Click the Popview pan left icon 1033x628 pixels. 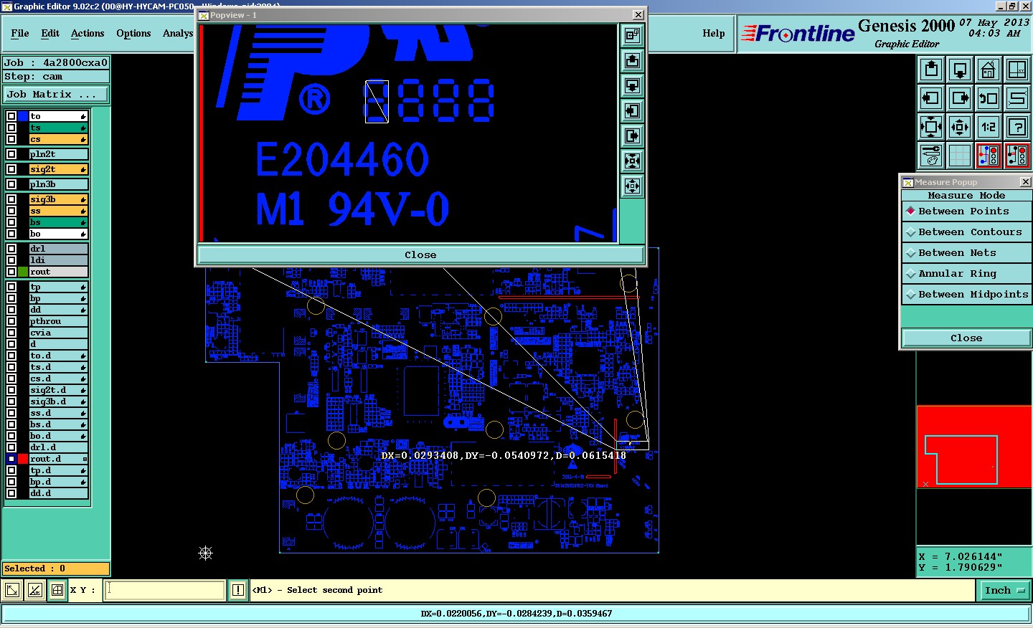pyautogui.click(x=632, y=110)
